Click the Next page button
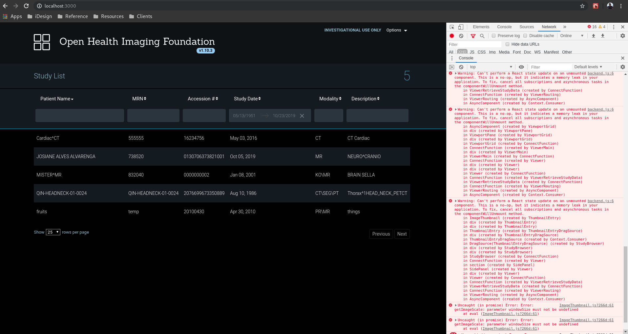This screenshot has width=628, height=334. pos(402,234)
